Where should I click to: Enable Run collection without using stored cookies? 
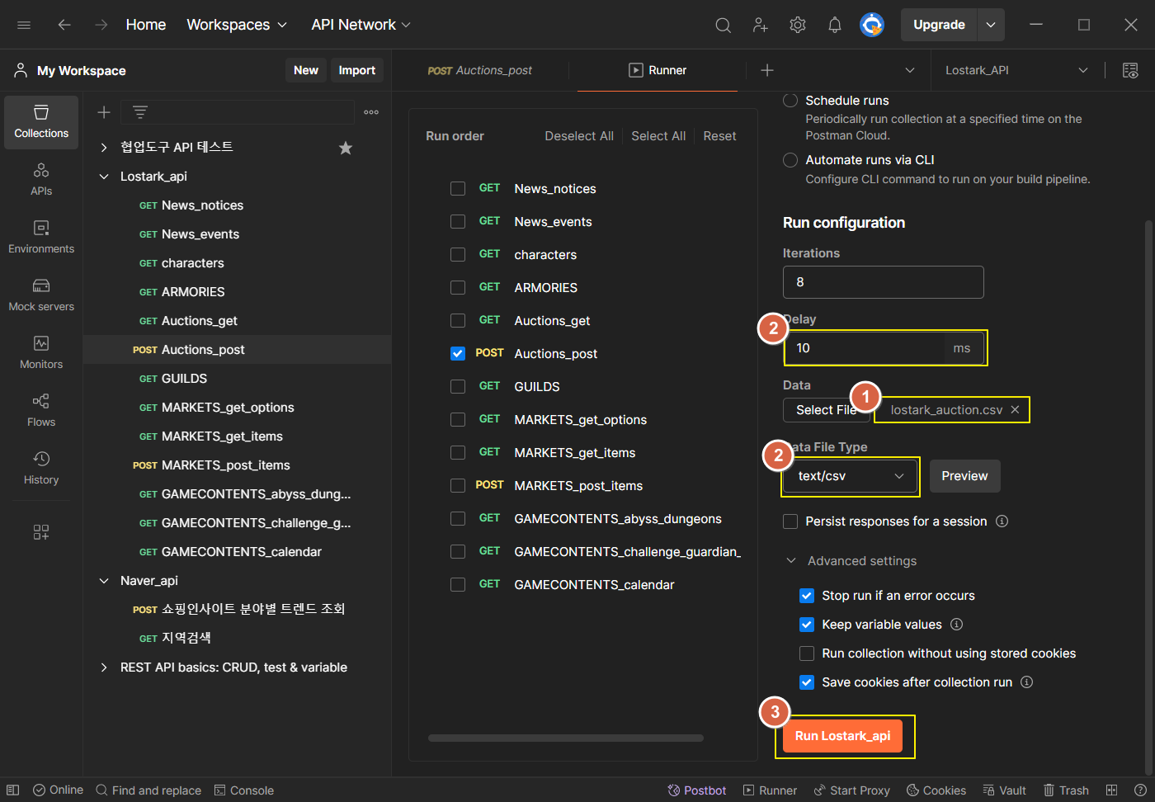(807, 653)
